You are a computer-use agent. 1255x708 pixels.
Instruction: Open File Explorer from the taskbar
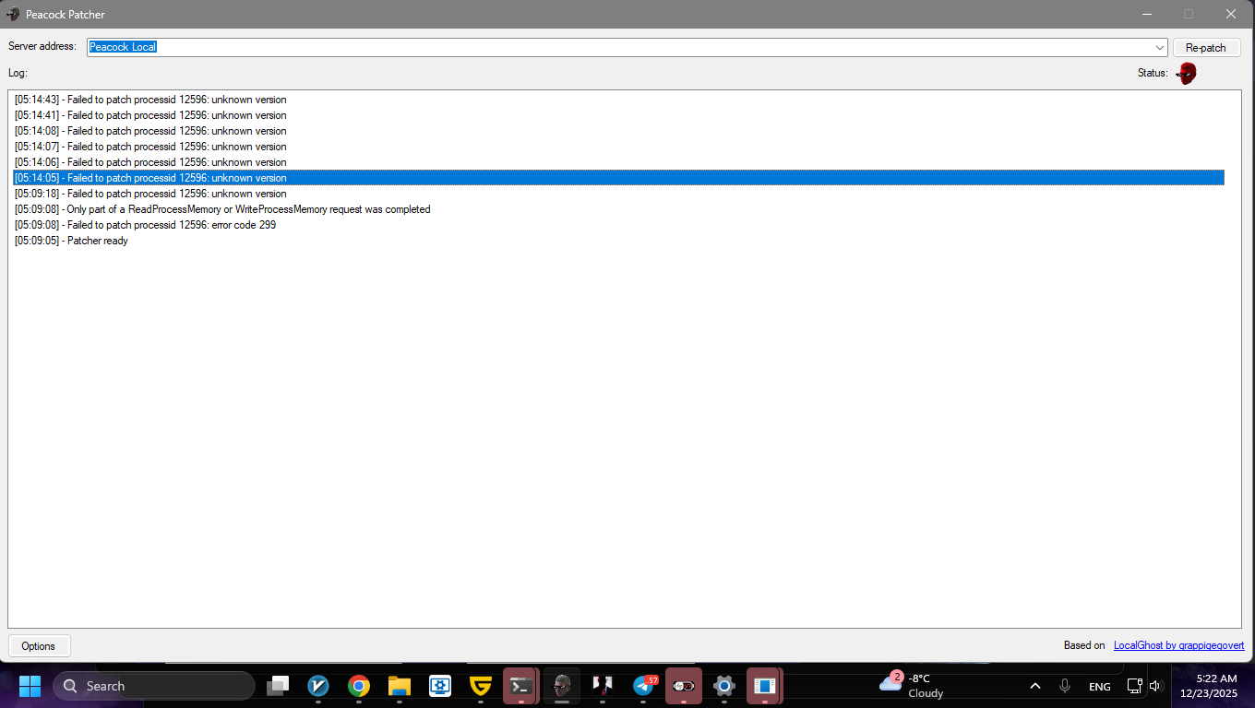pos(399,686)
